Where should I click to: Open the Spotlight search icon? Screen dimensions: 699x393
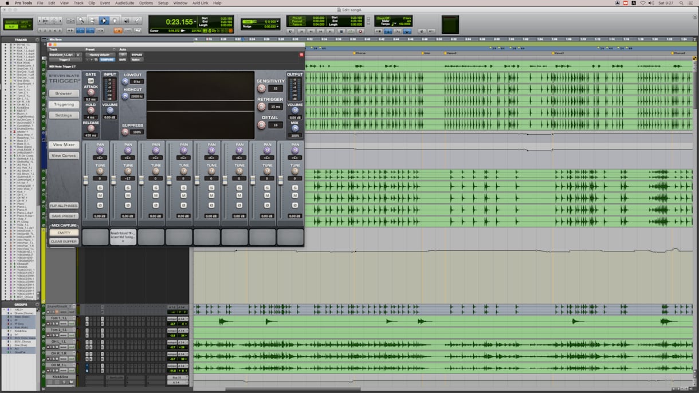681,3
